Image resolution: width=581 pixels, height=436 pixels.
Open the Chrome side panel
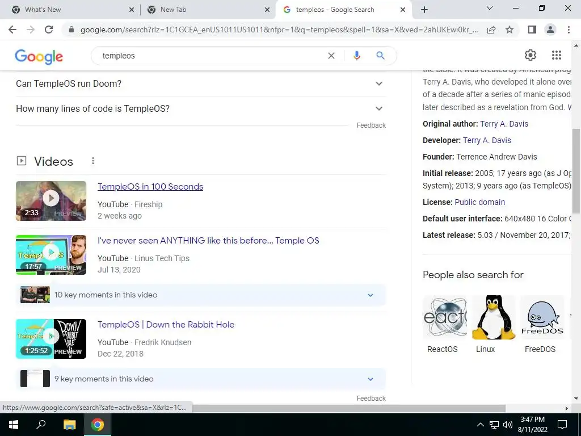pos(532,30)
